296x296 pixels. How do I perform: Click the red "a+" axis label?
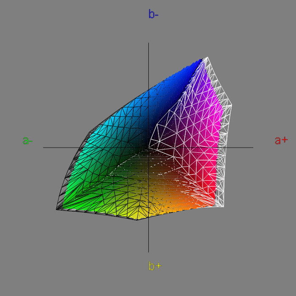[x=281, y=140]
